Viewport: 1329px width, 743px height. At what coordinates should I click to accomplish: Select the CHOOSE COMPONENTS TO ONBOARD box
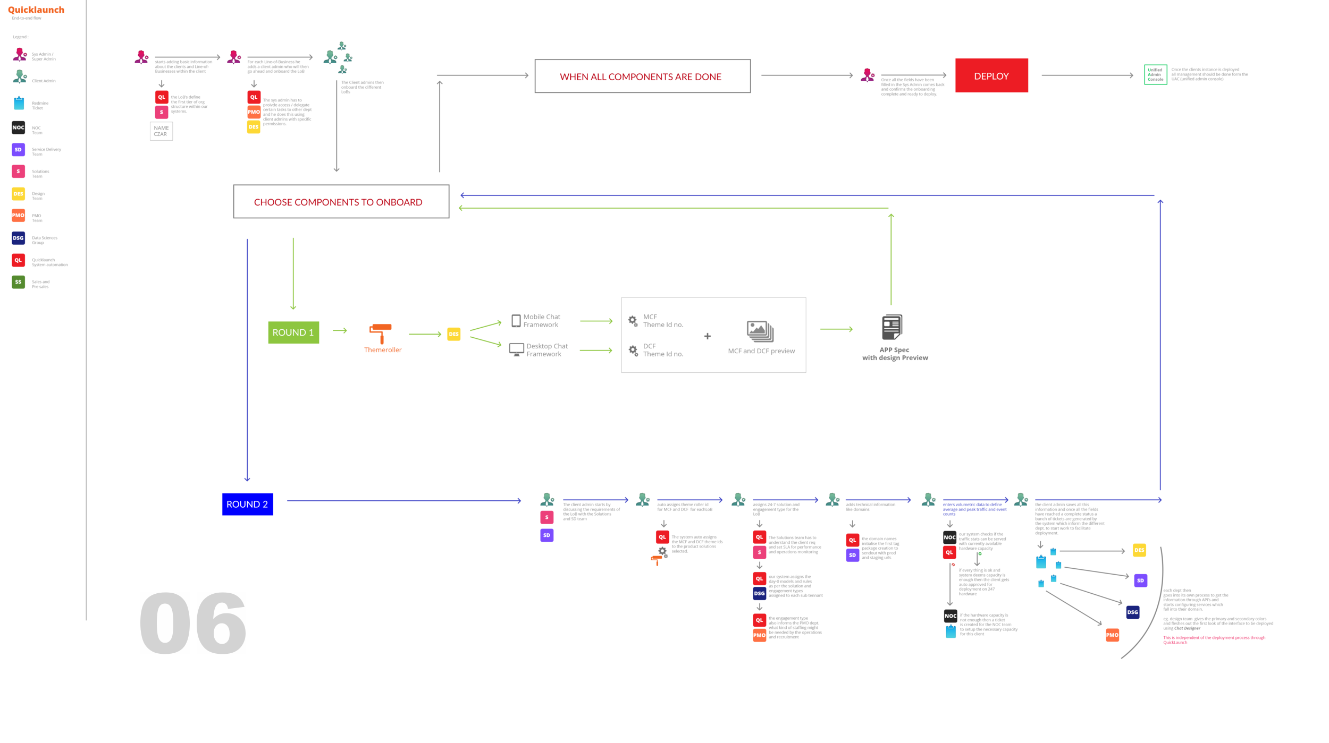(x=341, y=201)
